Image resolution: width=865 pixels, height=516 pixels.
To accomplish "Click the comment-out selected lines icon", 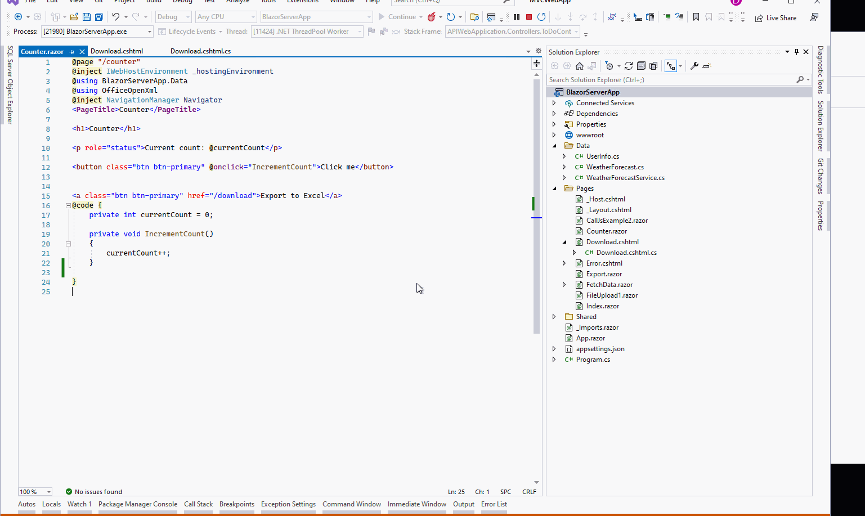I will (667, 17).
